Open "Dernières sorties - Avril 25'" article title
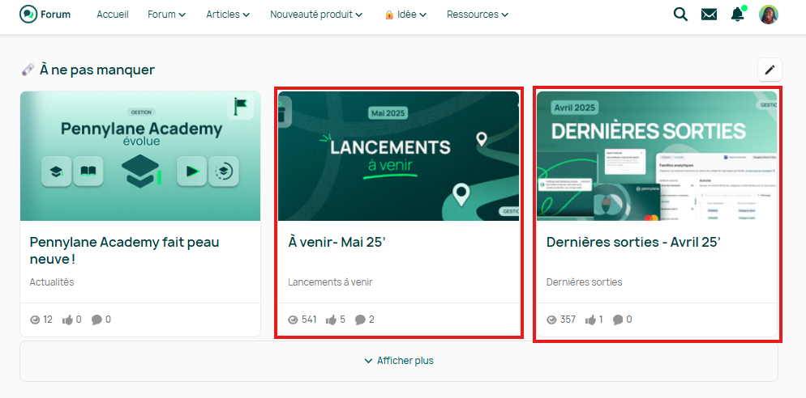Image resolution: width=806 pixels, height=398 pixels. tap(633, 242)
